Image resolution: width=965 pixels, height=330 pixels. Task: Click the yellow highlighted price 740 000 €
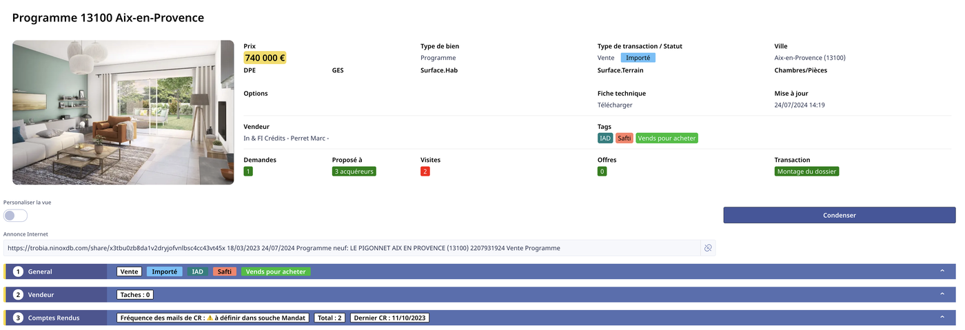click(265, 58)
